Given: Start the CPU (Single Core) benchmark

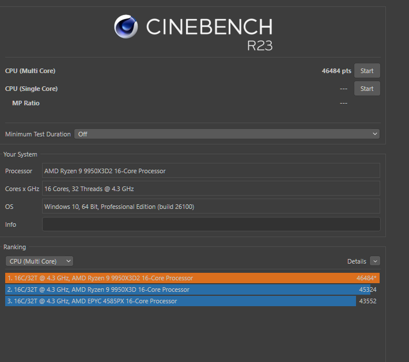Looking at the screenshot, I should click(367, 89).
